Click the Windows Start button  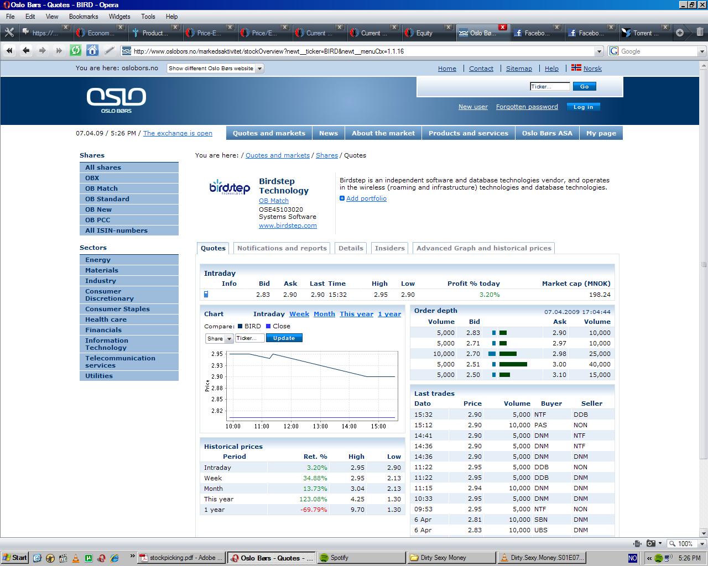15,558
